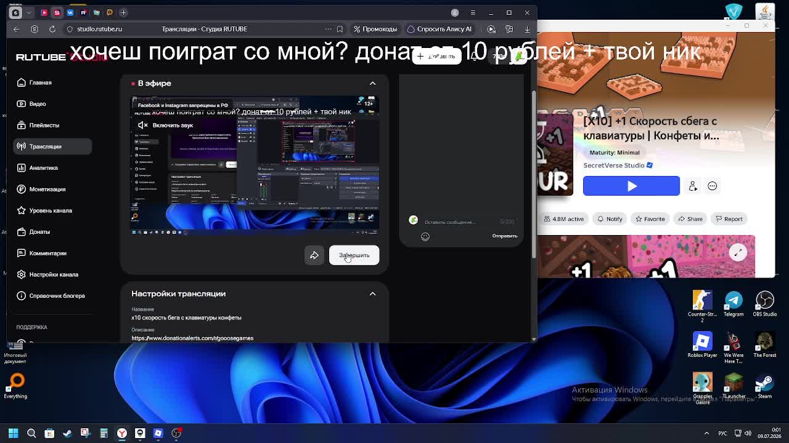The height and width of the screenshot is (443, 789).
Task: Collapse the Настройки трансляции panel
Action: 372,293
